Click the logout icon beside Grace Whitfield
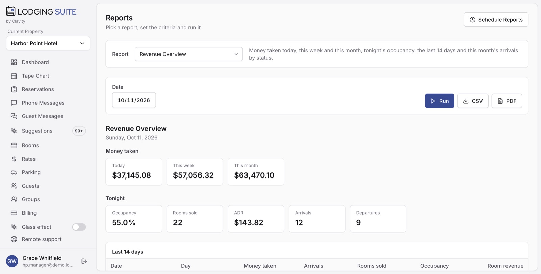The height and width of the screenshot is (274, 541). point(84,261)
